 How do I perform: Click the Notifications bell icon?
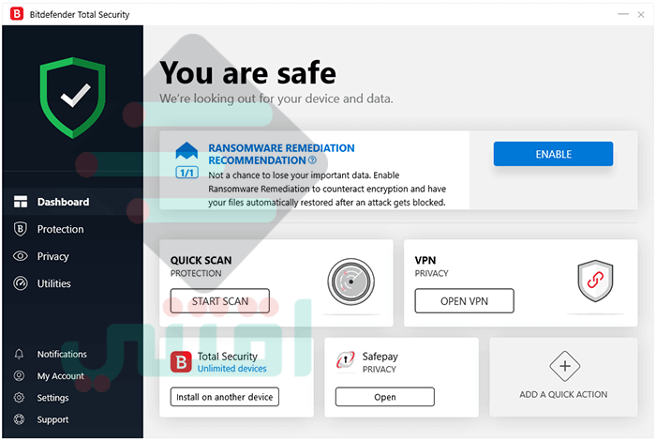click(19, 354)
